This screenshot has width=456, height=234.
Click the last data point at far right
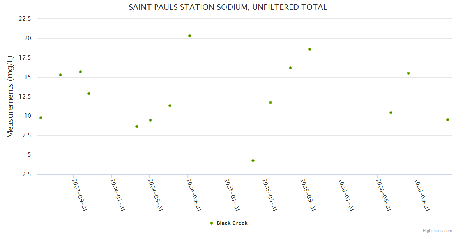(x=448, y=120)
